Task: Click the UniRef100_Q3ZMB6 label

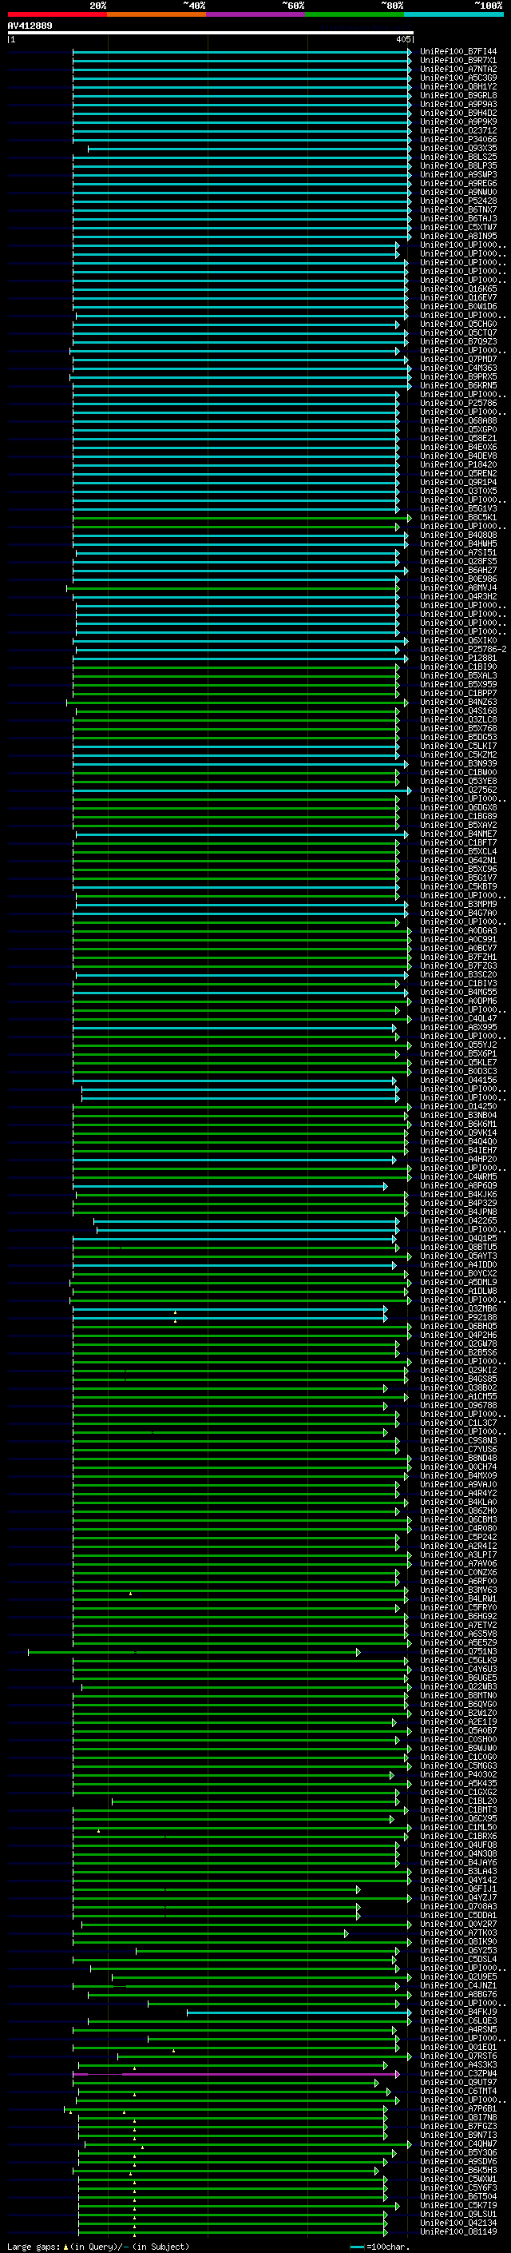Action: point(458,1309)
